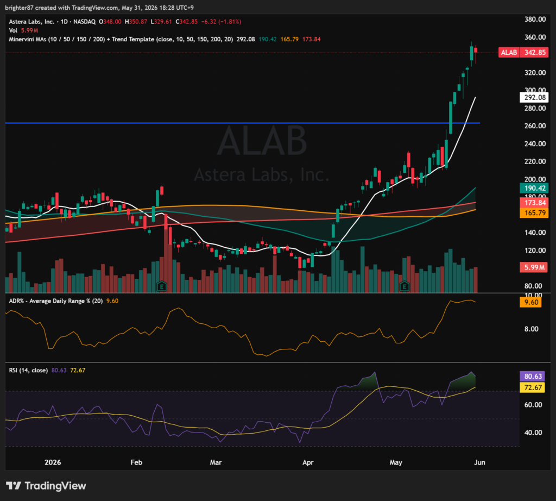This screenshot has width=556, height=501.
Task: Click the 292.08 white moving average label
Action: pos(534,98)
